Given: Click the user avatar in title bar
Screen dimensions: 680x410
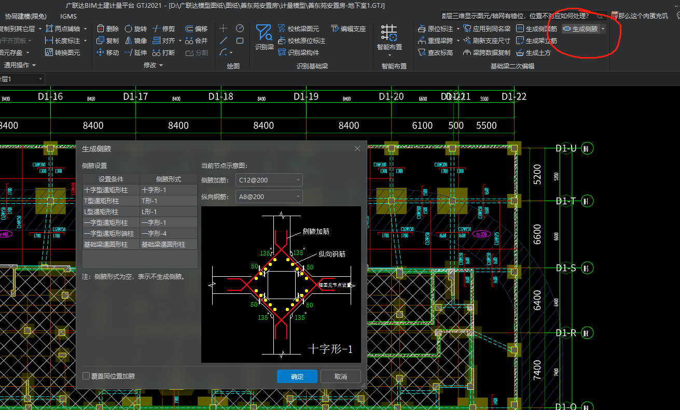Looking at the screenshot, I should pos(615,16).
